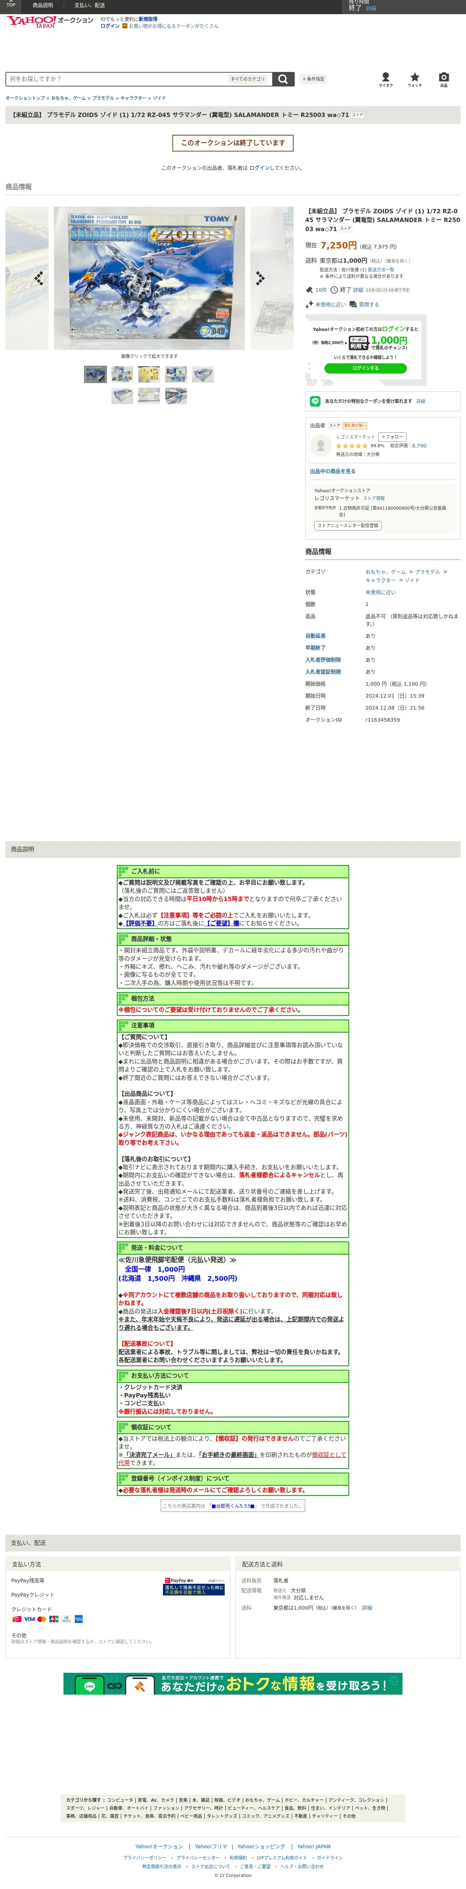
Task: Click the VISA card logo
Action: 29,1618
